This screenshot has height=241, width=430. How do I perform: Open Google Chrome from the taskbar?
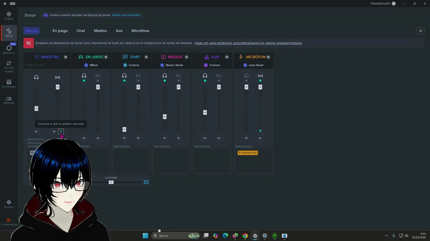pyautogui.click(x=245, y=236)
